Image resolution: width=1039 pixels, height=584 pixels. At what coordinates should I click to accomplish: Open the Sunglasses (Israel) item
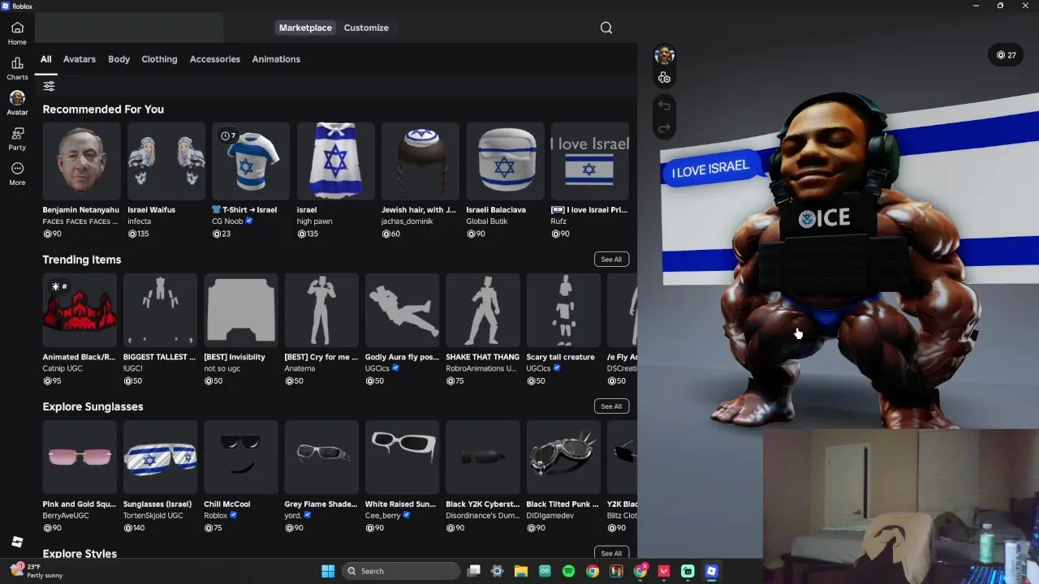point(160,457)
